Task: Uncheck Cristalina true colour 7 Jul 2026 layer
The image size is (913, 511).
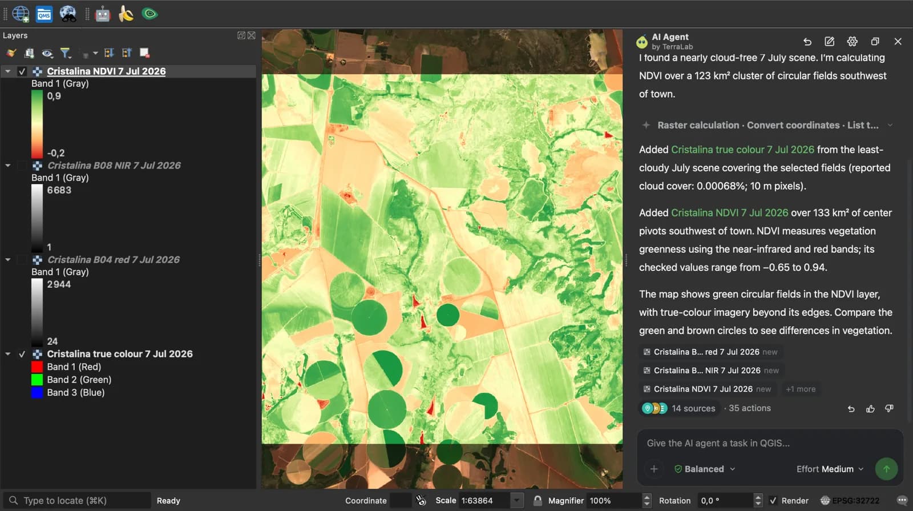Action: pos(22,354)
